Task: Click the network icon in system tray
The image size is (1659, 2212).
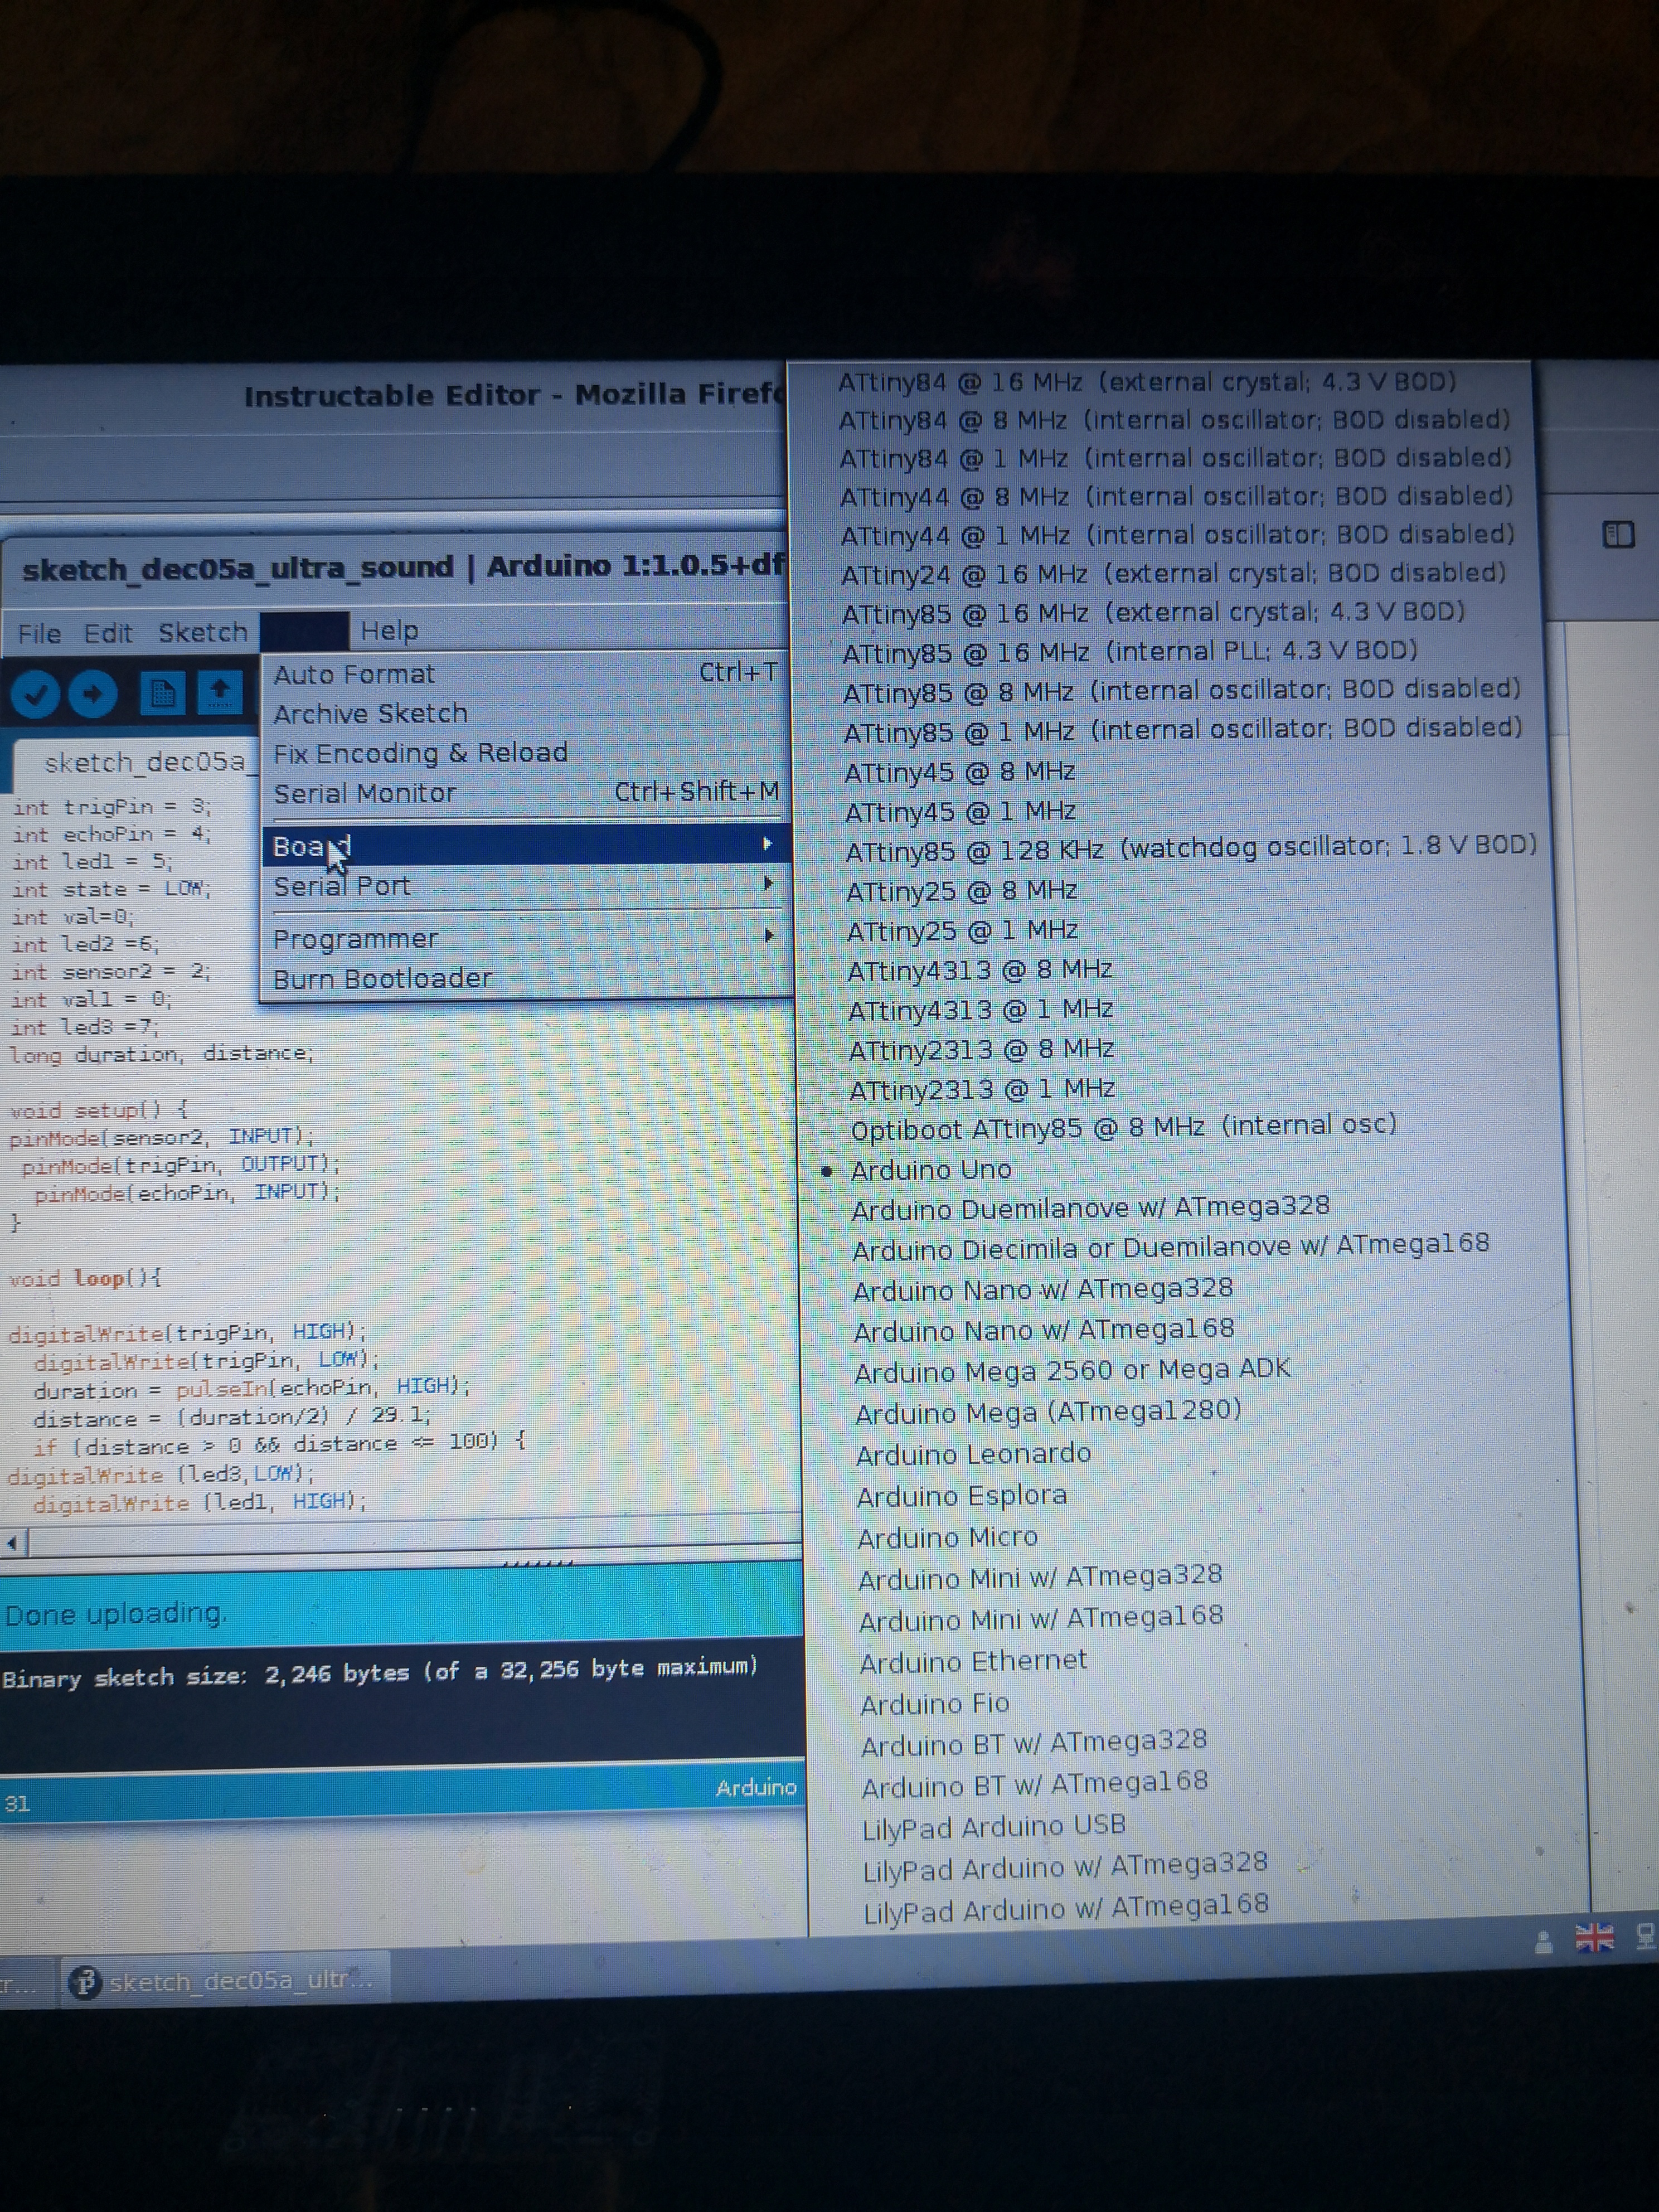Action: click(x=1645, y=1937)
